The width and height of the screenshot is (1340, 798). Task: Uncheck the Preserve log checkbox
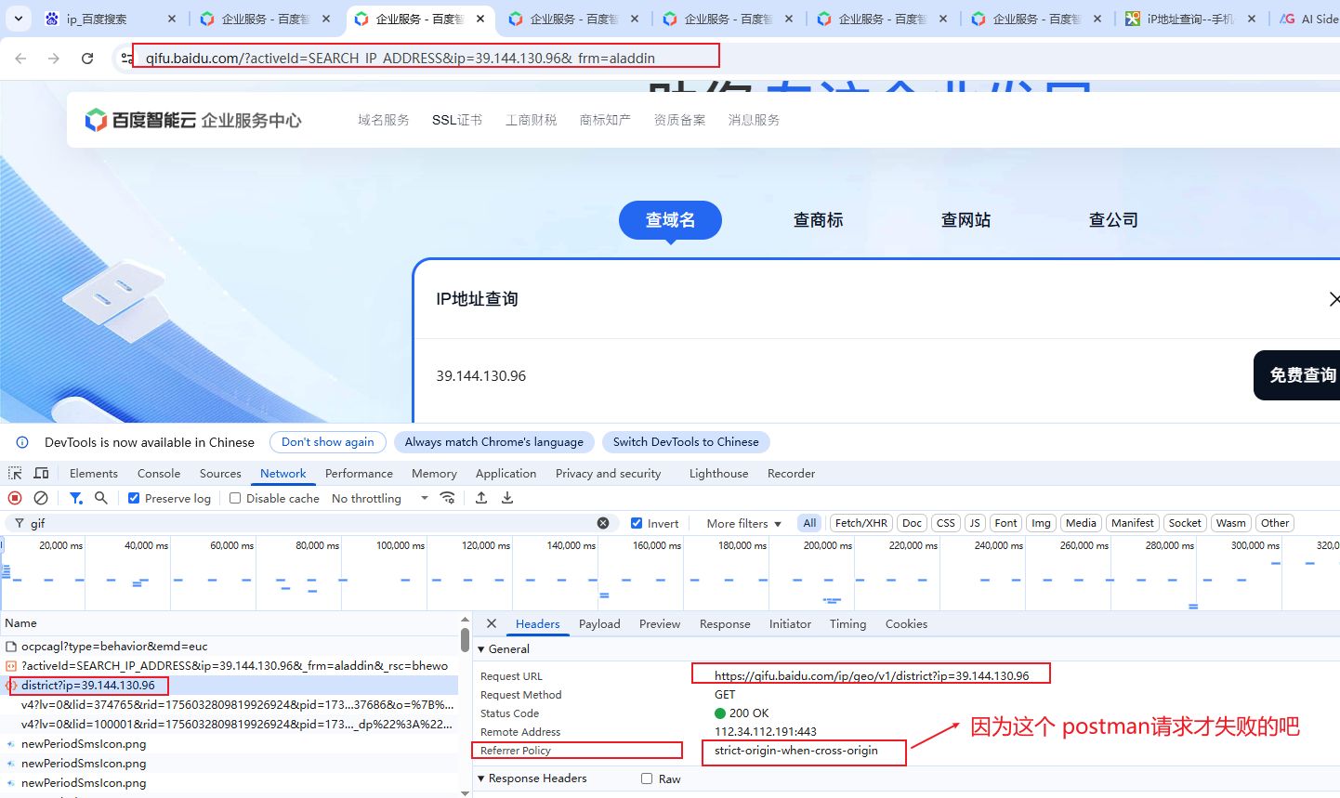point(134,498)
